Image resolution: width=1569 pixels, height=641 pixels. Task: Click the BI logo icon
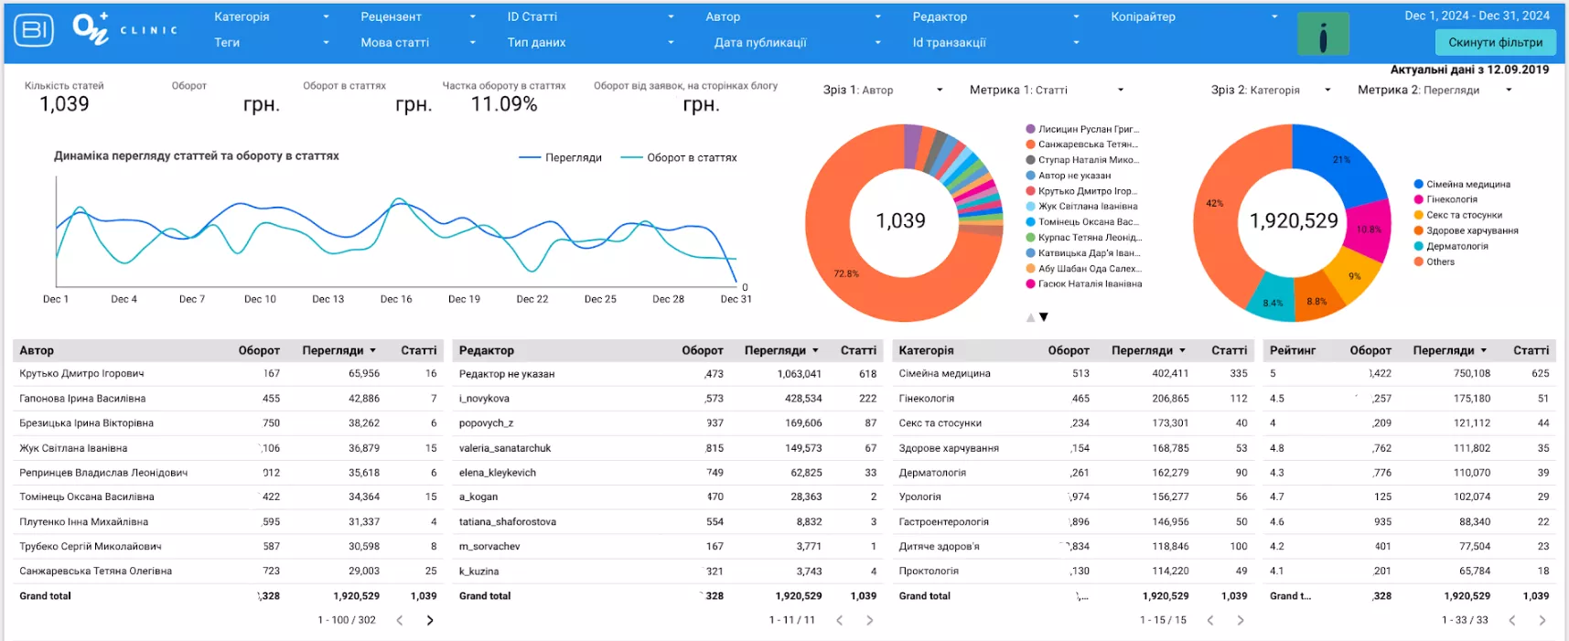point(34,30)
